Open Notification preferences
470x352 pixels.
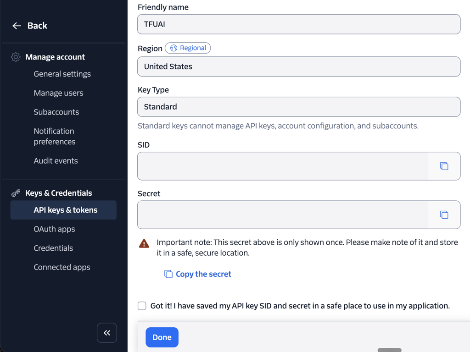coord(54,136)
